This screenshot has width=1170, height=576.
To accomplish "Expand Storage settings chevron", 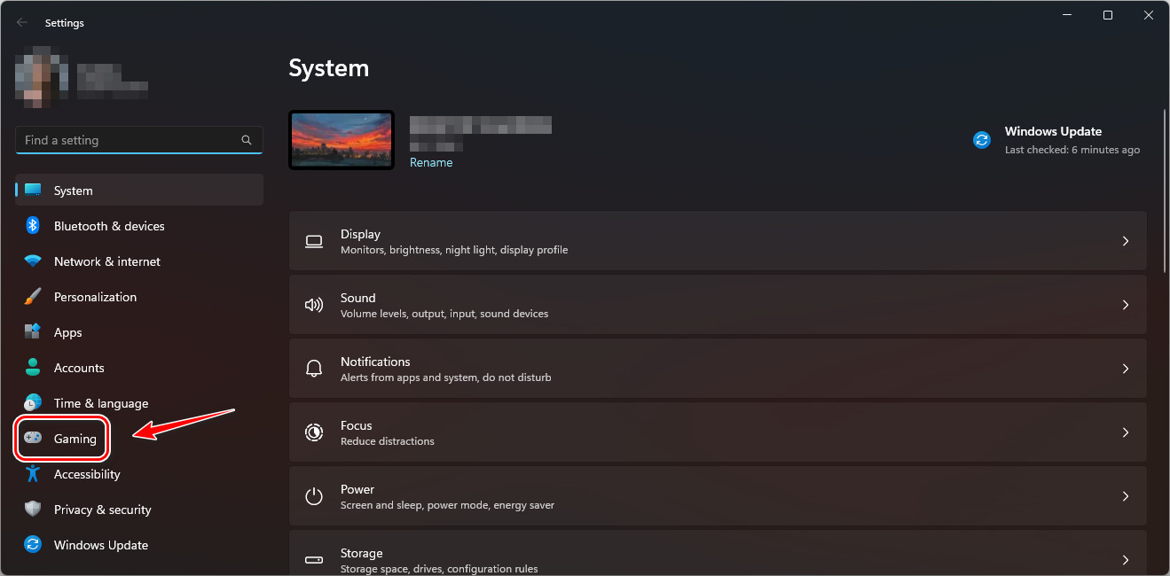I will (x=1126, y=560).
